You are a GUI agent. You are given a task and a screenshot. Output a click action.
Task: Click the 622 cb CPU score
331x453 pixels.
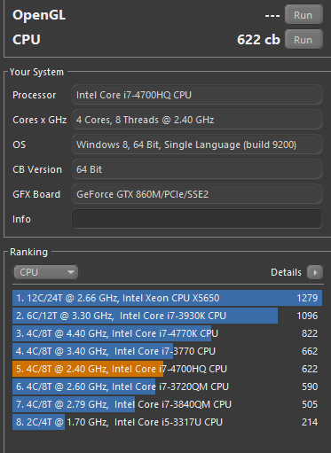258,40
